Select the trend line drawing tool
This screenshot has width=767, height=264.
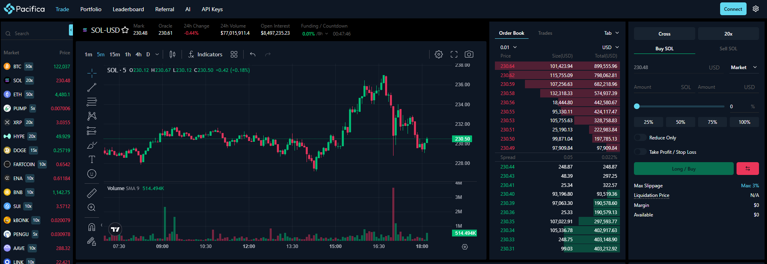[x=92, y=87]
